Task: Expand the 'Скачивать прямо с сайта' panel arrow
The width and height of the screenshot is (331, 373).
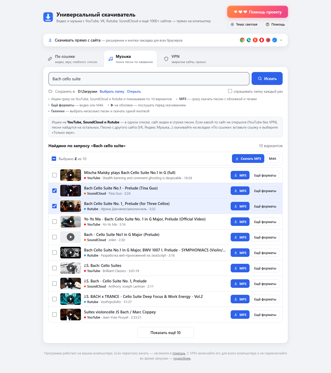Action: pos(281,40)
